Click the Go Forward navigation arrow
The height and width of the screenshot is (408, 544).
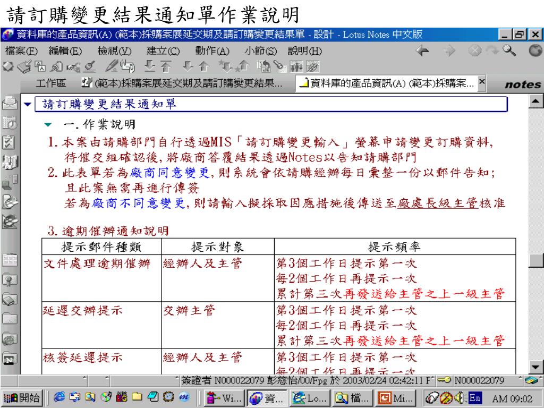point(449,51)
